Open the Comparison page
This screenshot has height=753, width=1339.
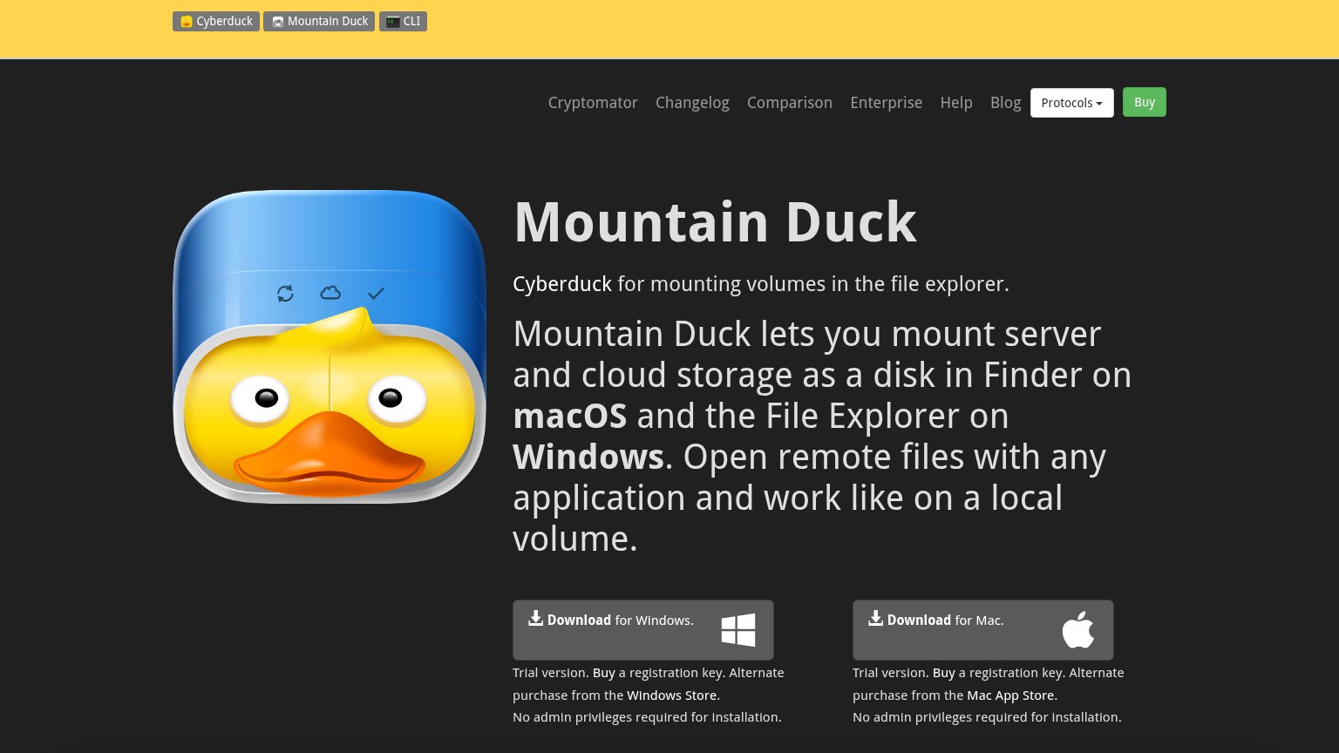tap(790, 103)
